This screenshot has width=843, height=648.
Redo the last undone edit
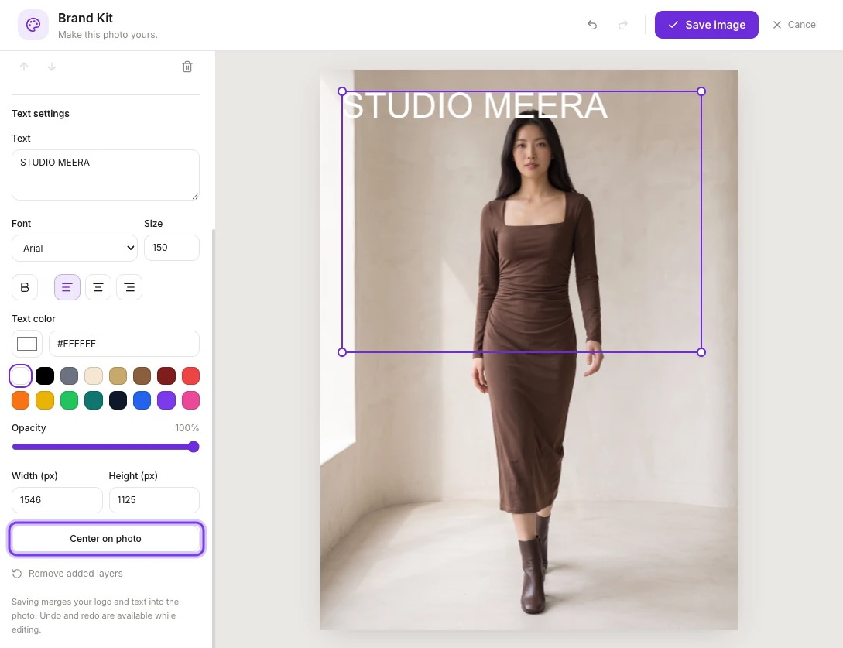click(623, 25)
